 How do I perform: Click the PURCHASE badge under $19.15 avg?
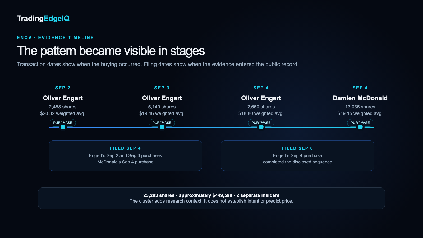(x=360, y=123)
